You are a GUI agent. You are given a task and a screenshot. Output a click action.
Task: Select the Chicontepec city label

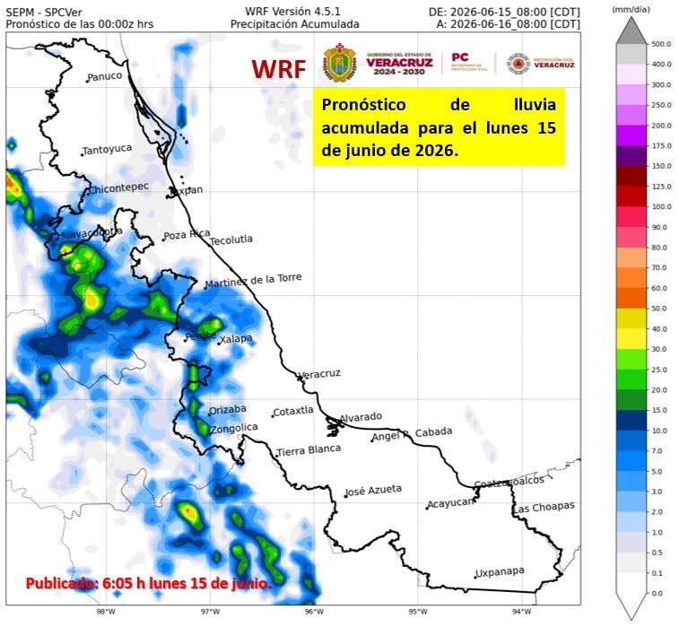118,188
